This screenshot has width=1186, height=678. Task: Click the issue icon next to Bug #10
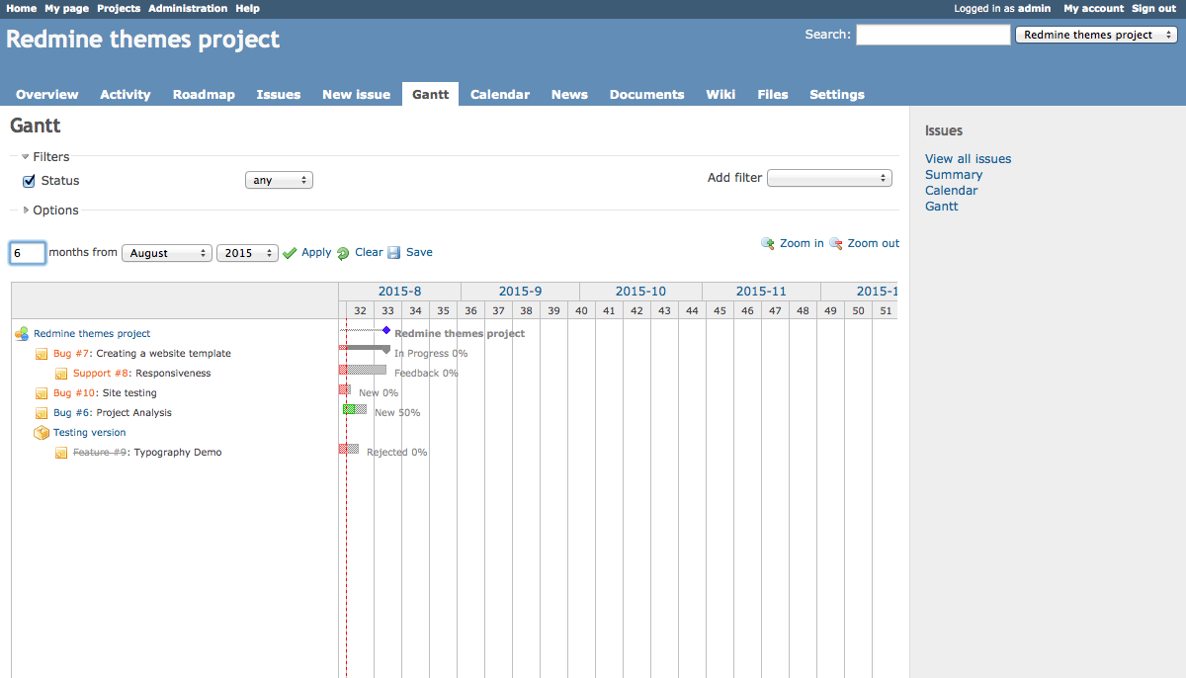pos(42,393)
